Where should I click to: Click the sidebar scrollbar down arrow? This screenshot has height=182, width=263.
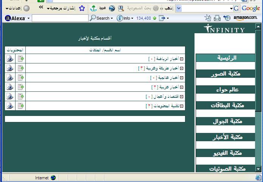(x=258, y=169)
